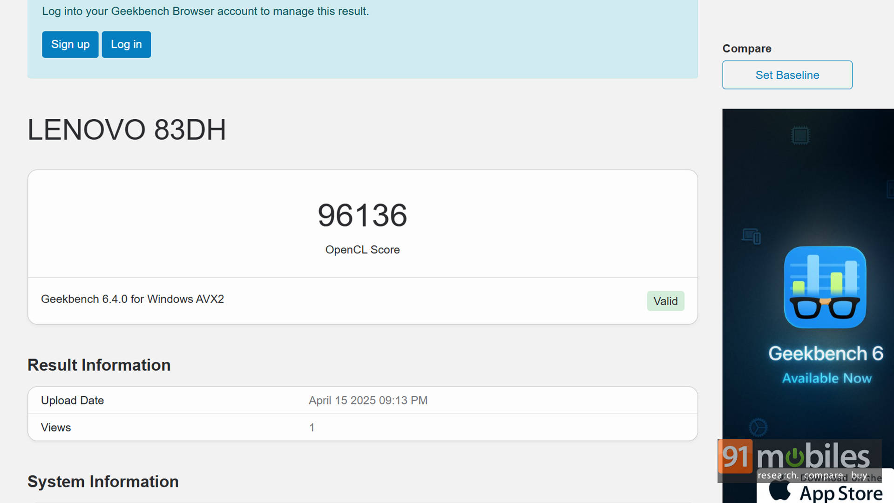This screenshot has width=894, height=503.
Task: Click the System Information heading
Action: 103,482
